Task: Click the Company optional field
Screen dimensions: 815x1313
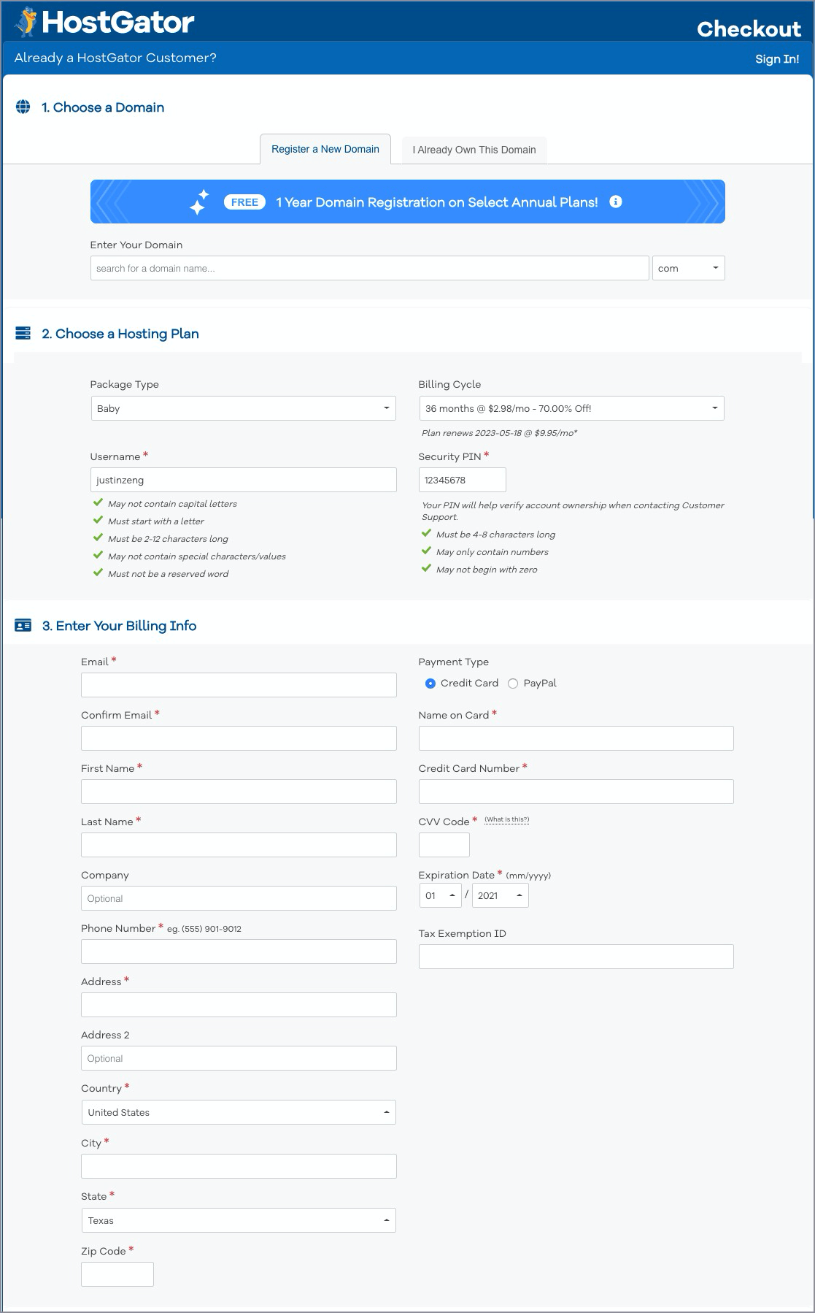Action: 239,898
